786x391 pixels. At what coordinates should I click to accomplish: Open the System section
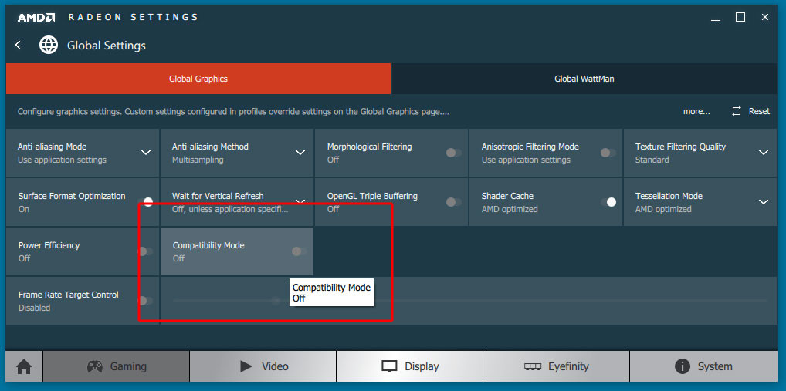coord(703,366)
